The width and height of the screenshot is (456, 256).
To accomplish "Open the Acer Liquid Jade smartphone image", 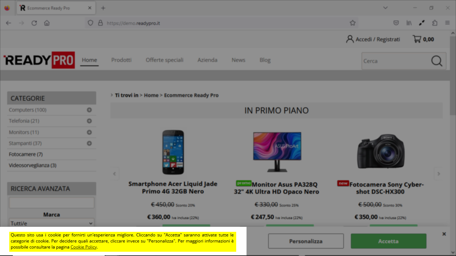I will pos(173,152).
